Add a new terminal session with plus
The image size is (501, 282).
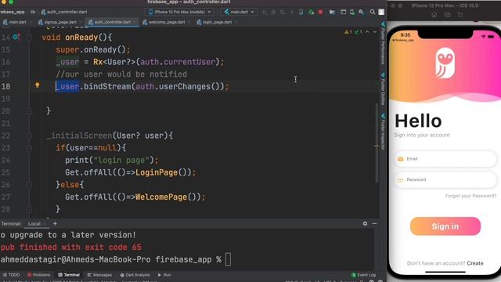[x=55, y=223]
